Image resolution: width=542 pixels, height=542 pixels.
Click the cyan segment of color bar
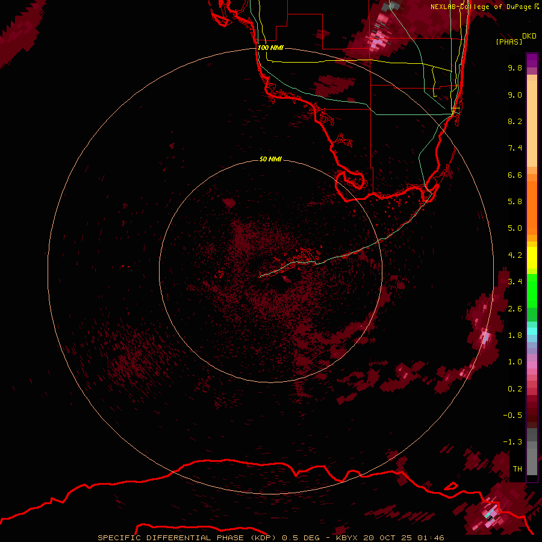coord(532,331)
